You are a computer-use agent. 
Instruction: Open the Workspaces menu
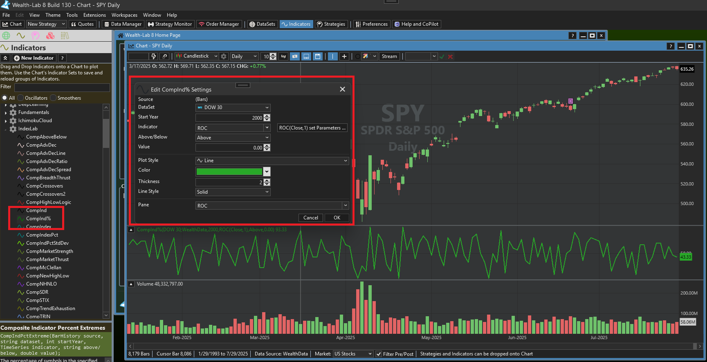124,15
